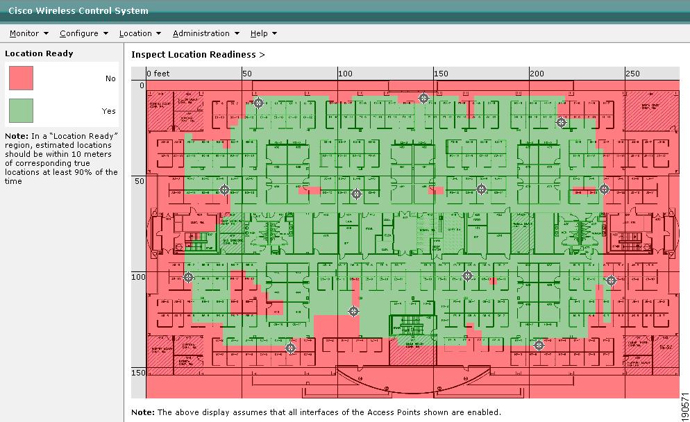
Task: Select bottom-right access point near horizontal 200 gridline
Action: [539, 346]
